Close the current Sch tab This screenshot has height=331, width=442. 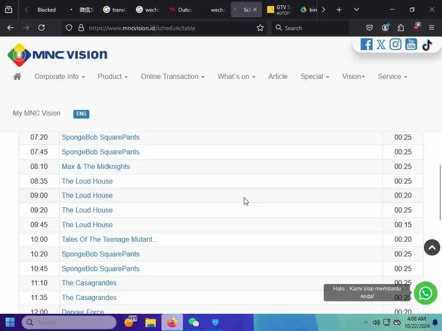[x=255, y=10]
